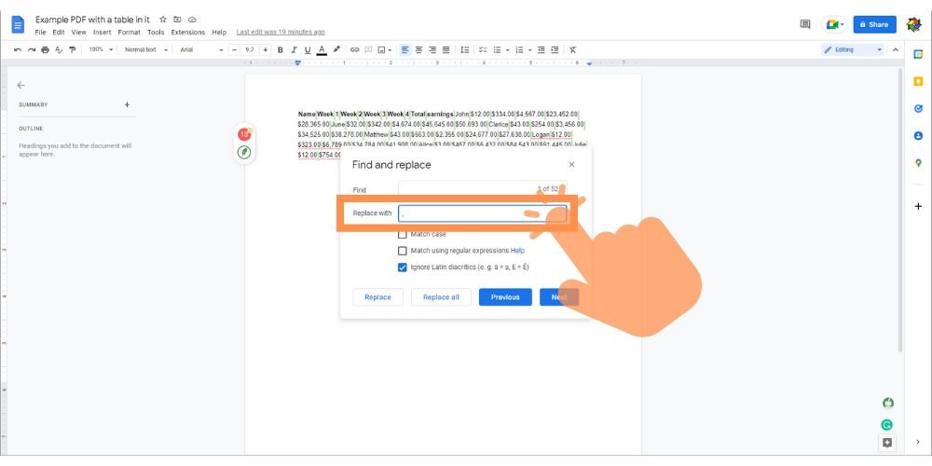Open the Arial font dropdown
This screenshot has width=932, height=466.
click(201, 50)
